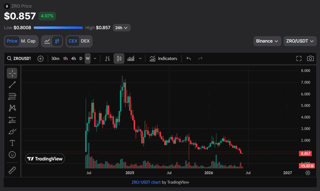
Task: Click the 8.000 price axis label
Action: point(305,71)
